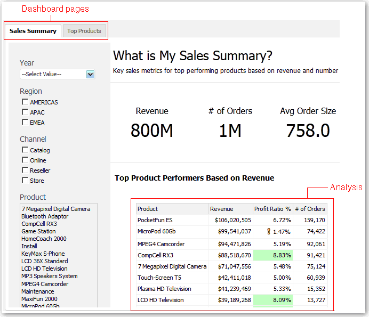Select KeyMax S-Phone product entry
The height and width of the screenshot is (317, 369).
pyautogui.click(x=43, y=254)
